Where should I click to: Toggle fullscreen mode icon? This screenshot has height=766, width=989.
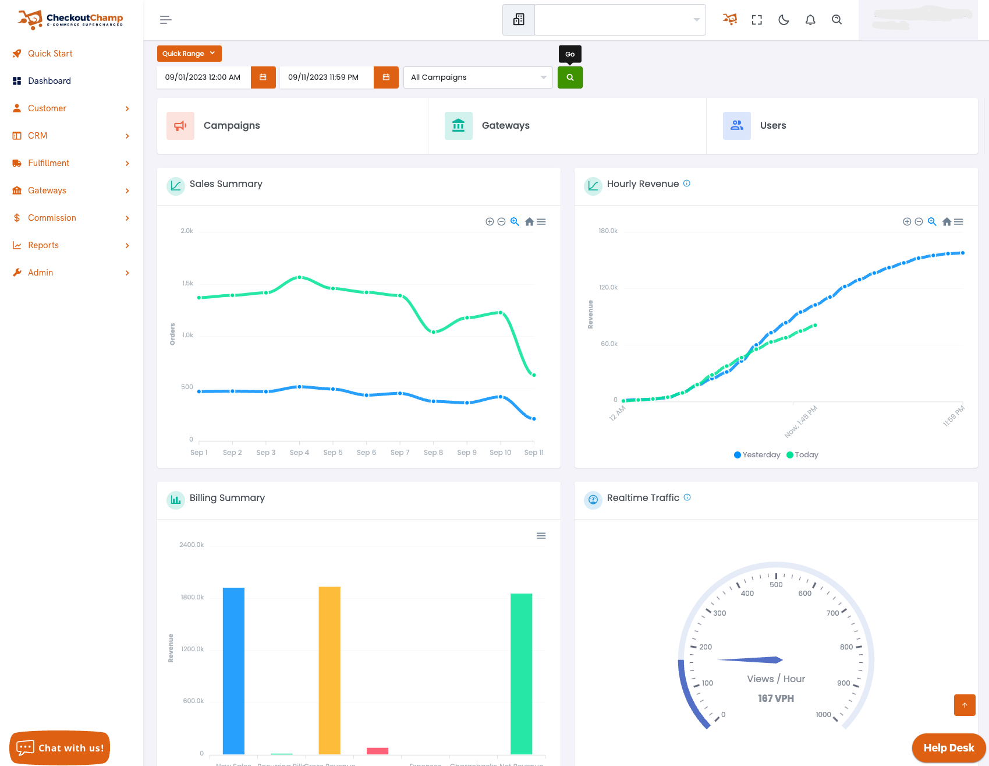(757, 20)
